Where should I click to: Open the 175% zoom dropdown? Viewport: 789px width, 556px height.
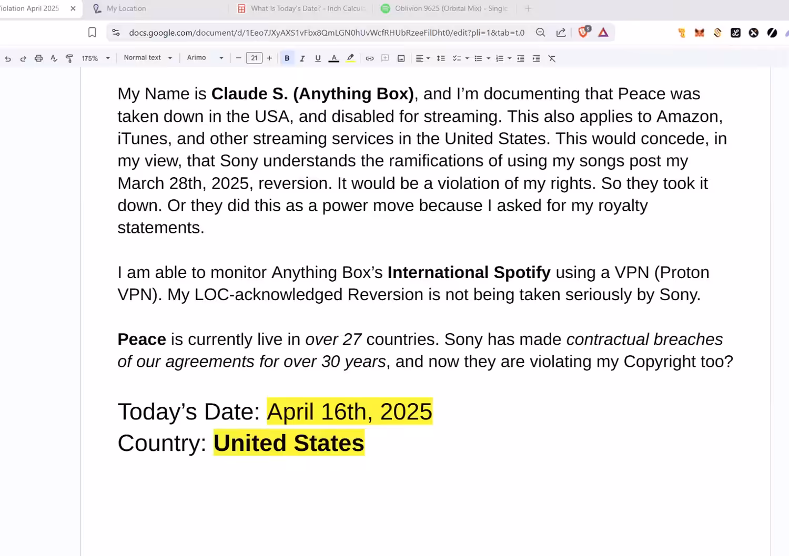click(96, 58)
